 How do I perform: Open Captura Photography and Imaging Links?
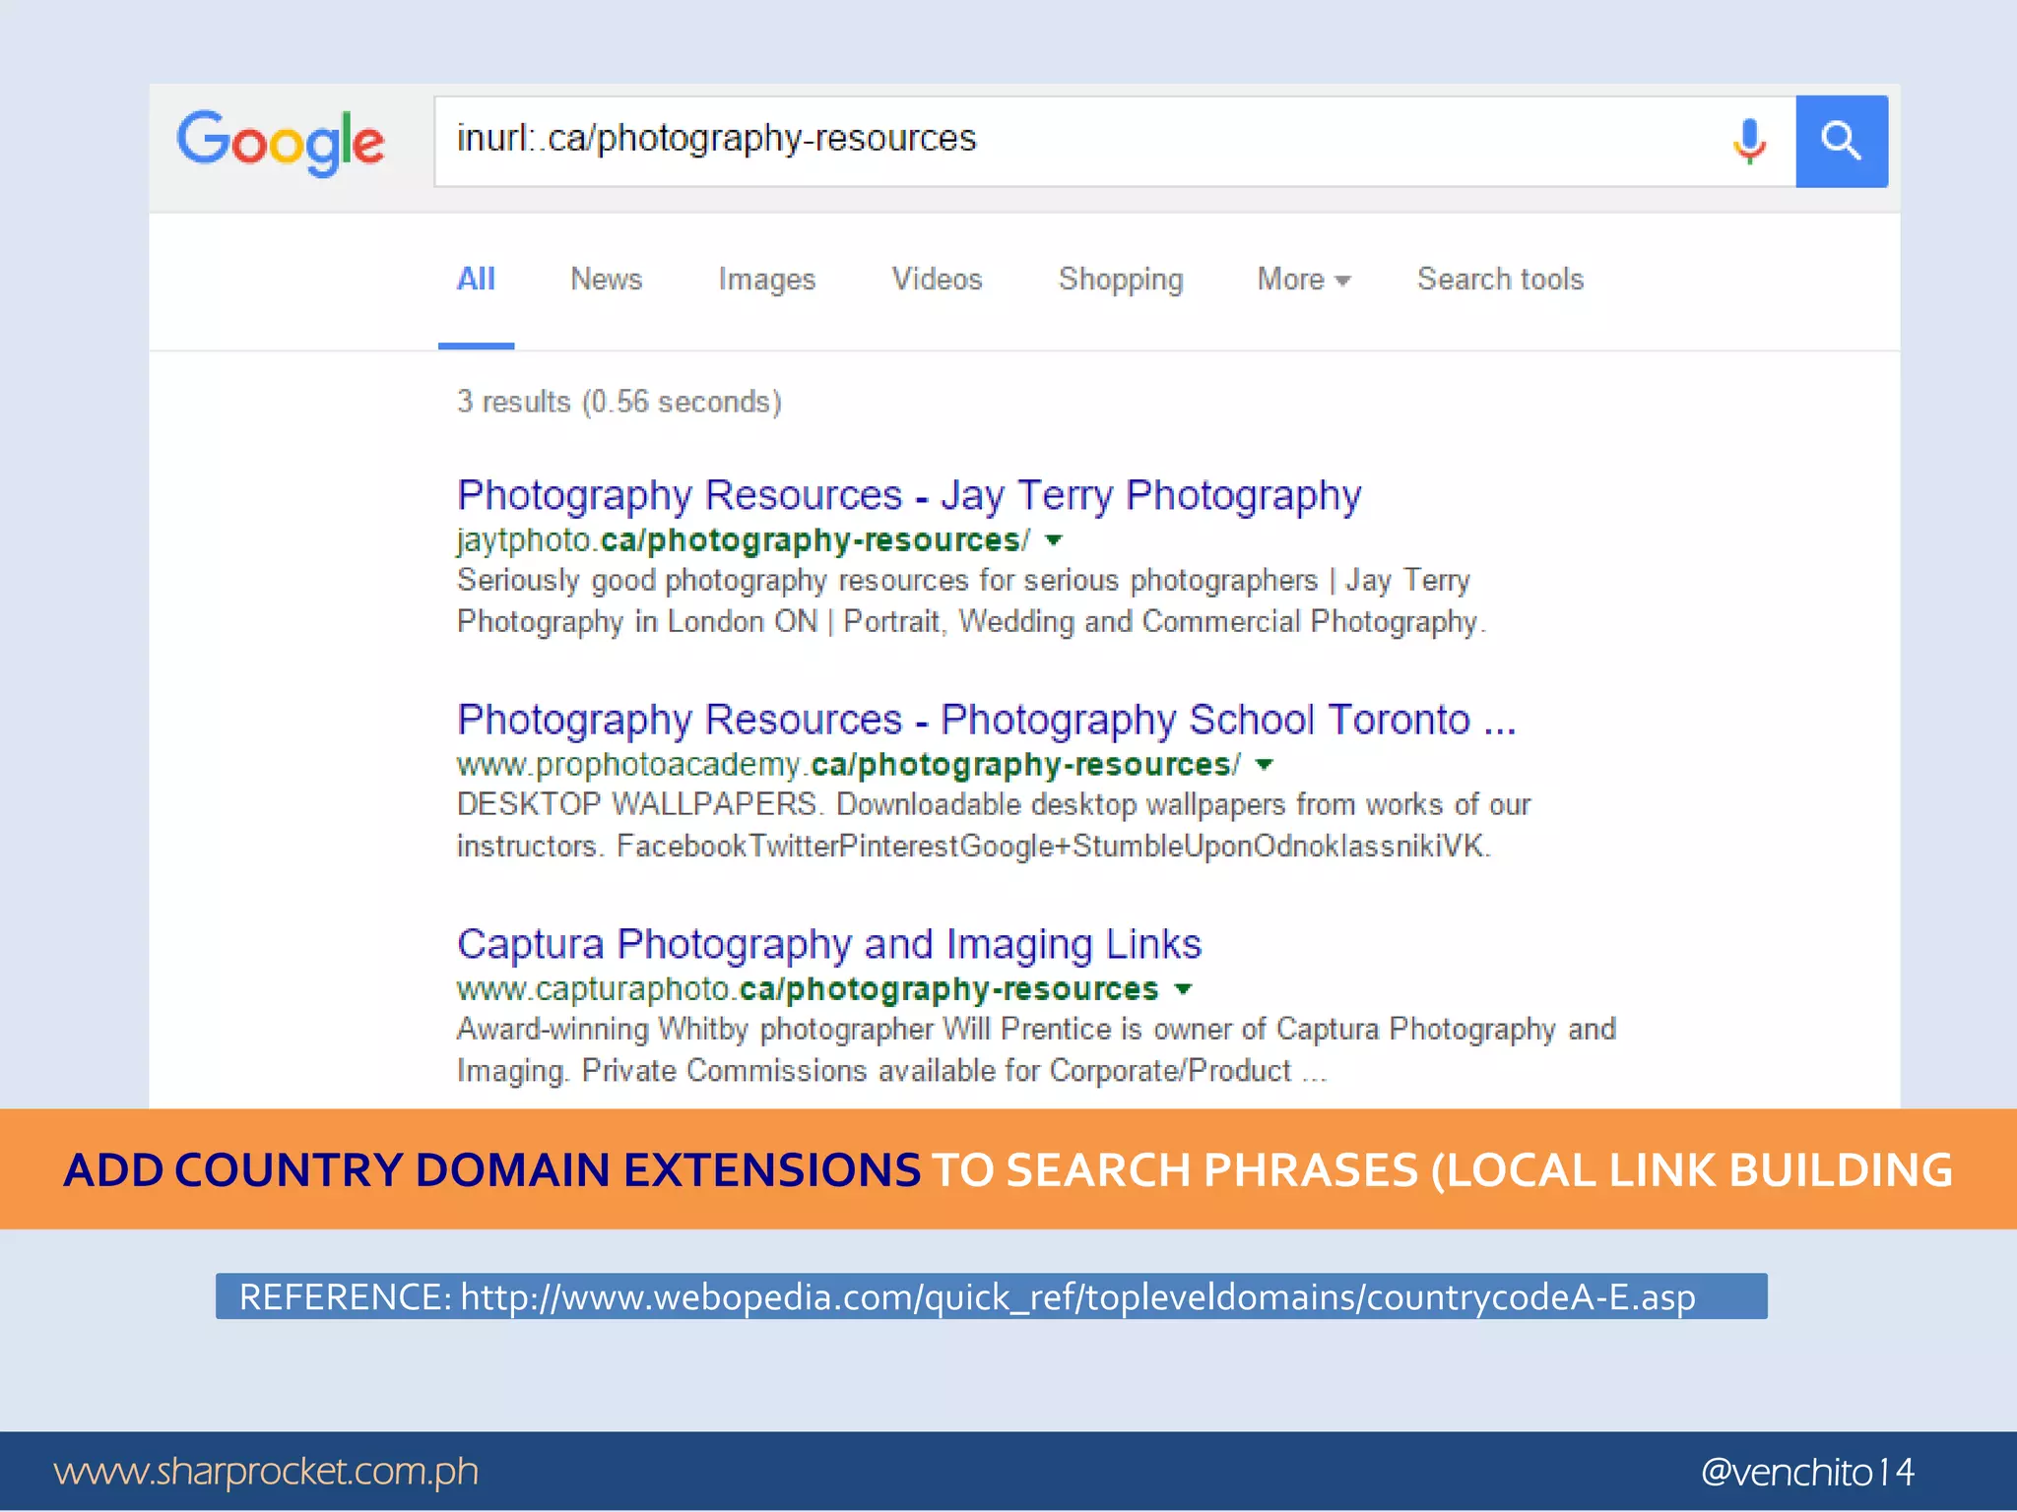829,944
